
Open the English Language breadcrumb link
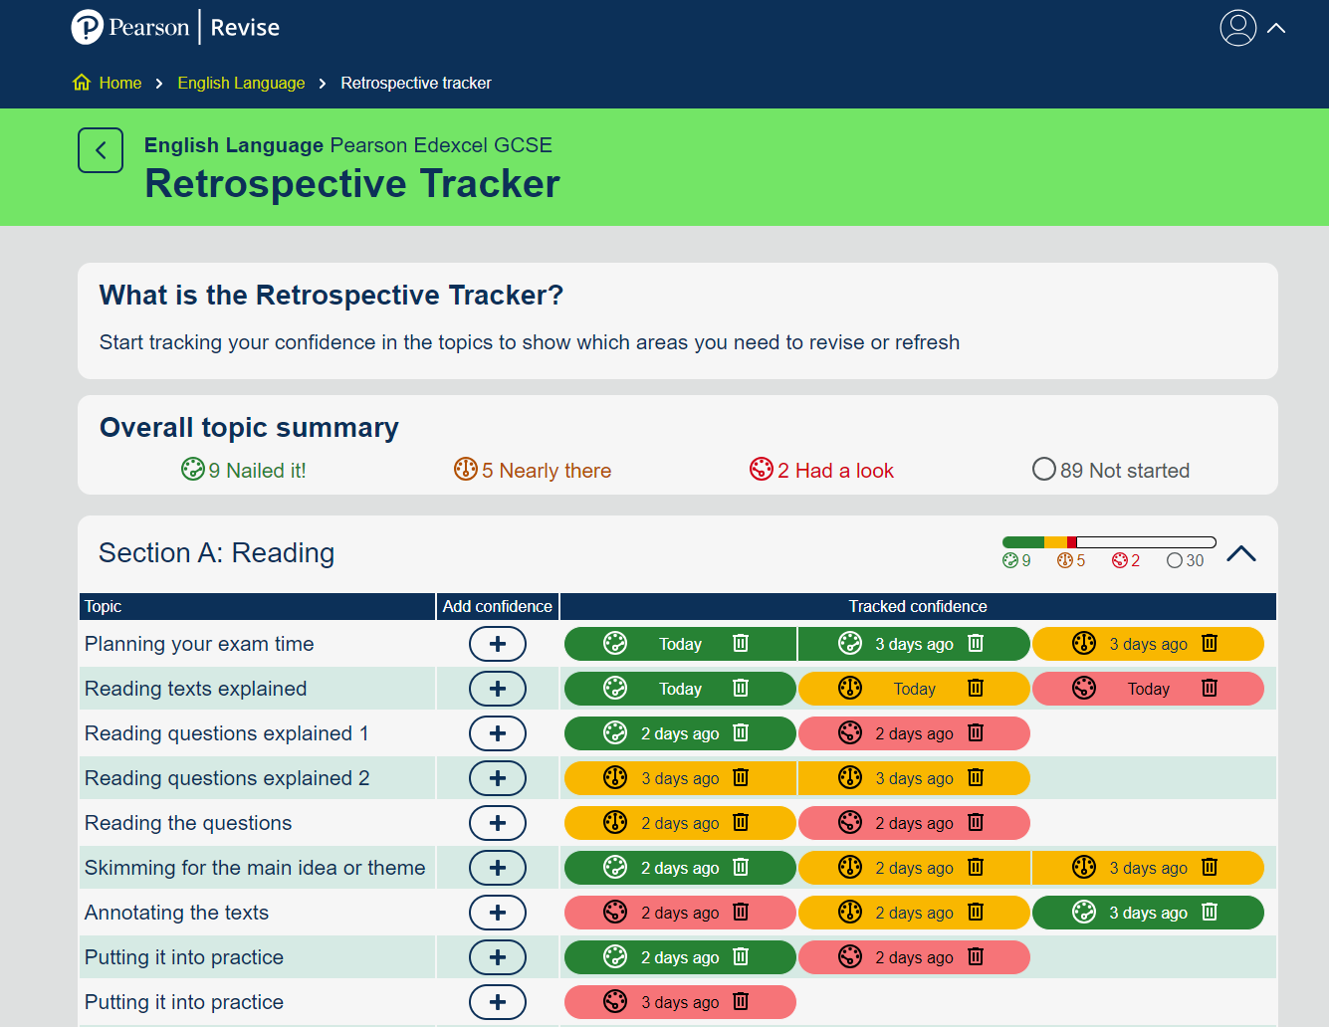[241, 83]
